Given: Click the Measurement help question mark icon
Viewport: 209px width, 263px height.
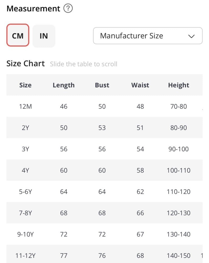Looking at the screenshot, I should tap(68, 8).
